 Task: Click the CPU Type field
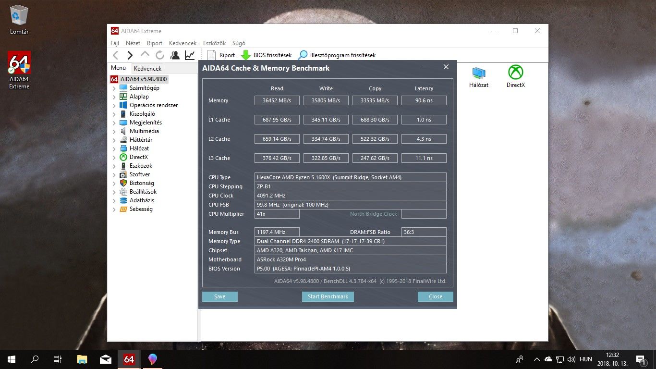351,177
